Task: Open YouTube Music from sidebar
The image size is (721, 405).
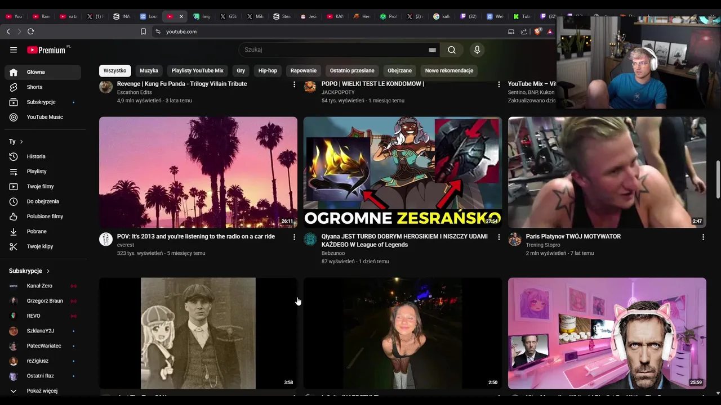Action: pyautogui.click(x=43, y=117)
